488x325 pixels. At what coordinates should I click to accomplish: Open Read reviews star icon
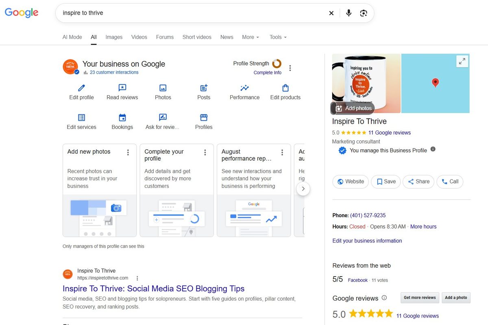click(122, 88)
